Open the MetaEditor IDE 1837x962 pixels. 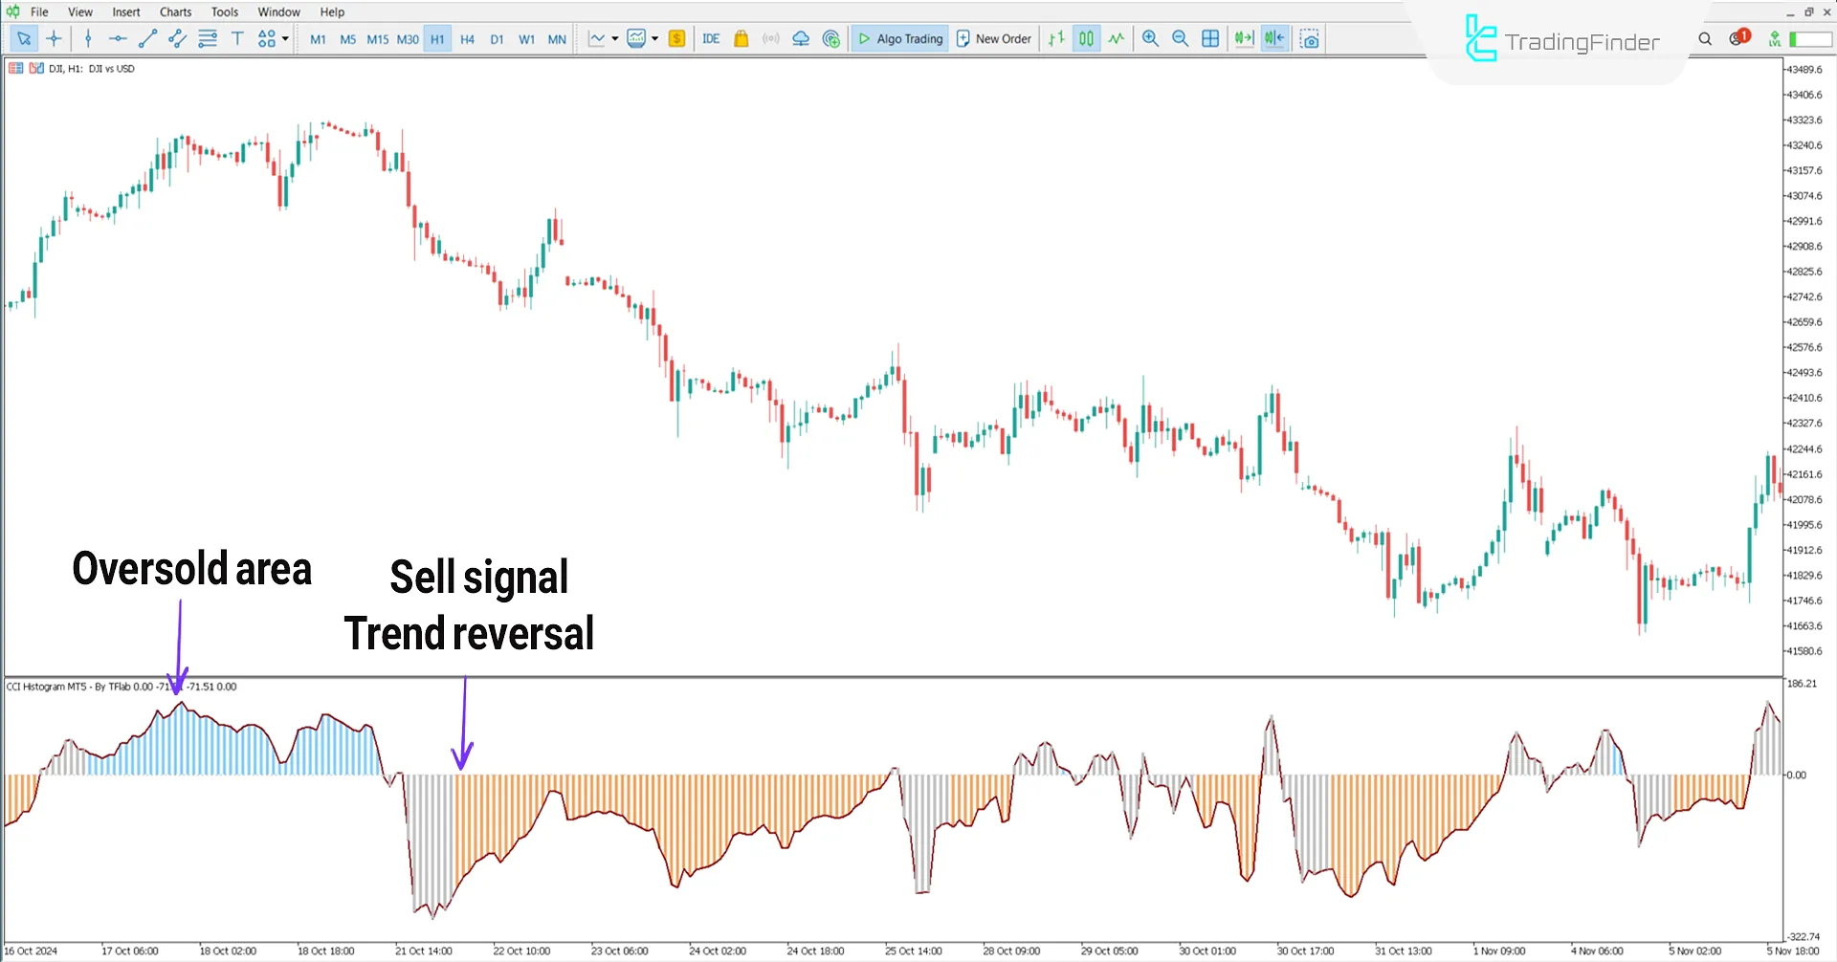(710, 38)
